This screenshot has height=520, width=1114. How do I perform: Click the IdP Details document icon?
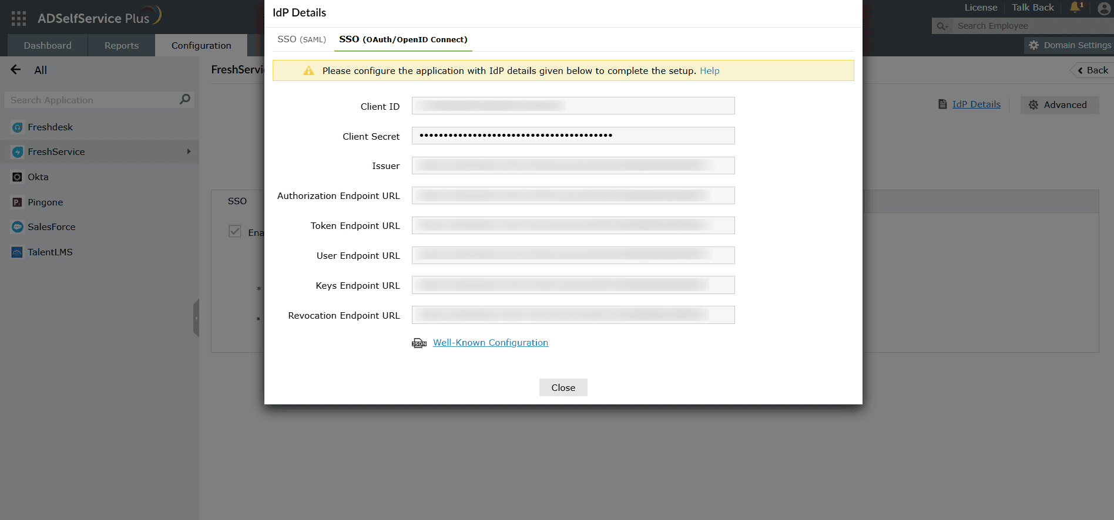coord(942,104)
